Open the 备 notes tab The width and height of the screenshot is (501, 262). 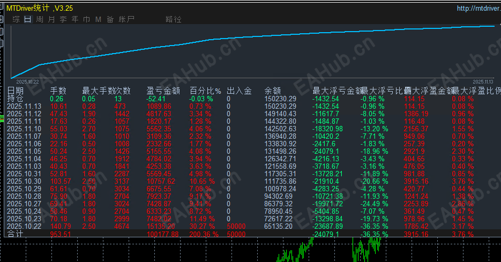(x=110, y=19)
